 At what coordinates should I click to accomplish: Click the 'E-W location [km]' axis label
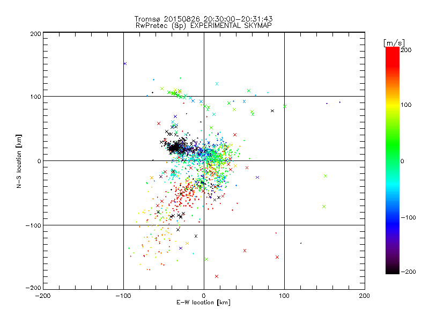point(203,302)
